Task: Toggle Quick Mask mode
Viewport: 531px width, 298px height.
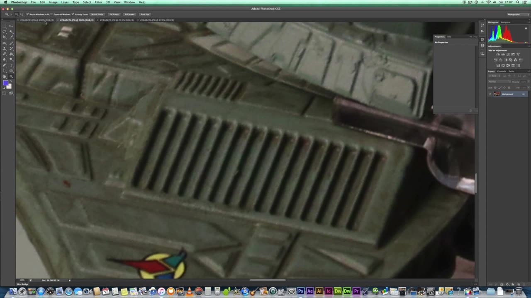Action: coord(4,93)
